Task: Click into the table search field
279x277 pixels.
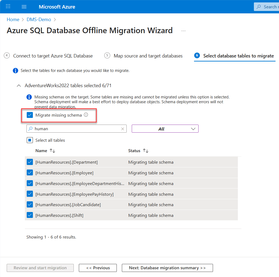Action: coord(76,129)
